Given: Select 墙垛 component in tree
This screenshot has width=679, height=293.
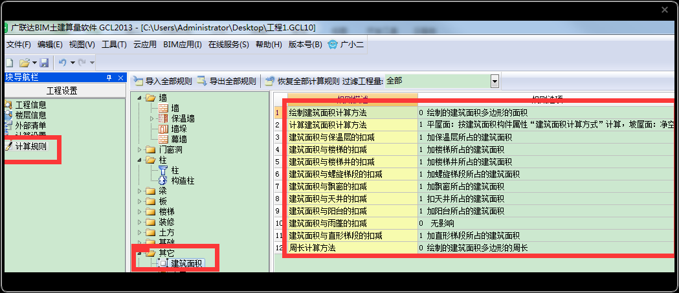Looking at the screenshot, I should click(179, 129).
